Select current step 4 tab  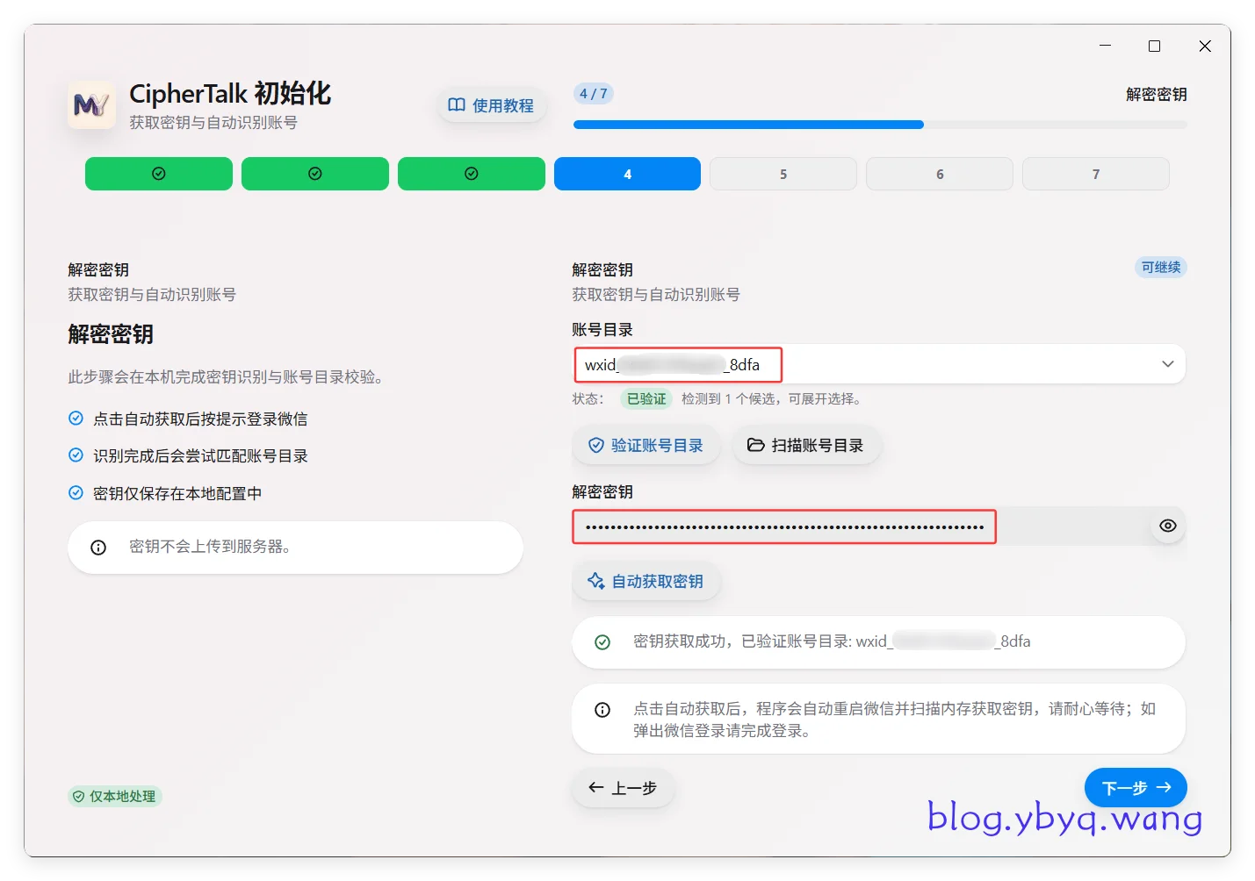point(627,174)
